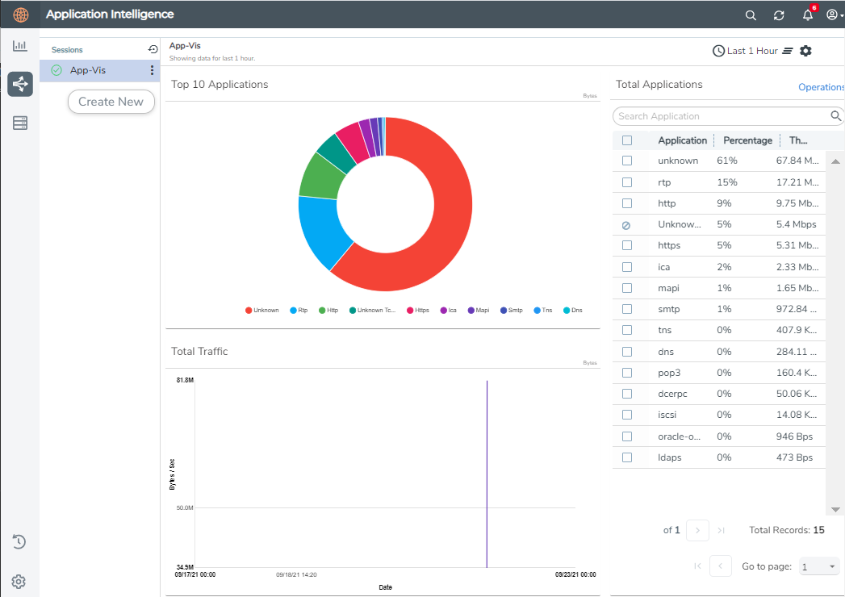Sort by Percentage column header
This screenshot has width=845, height=597.
(x=747, y=140)
